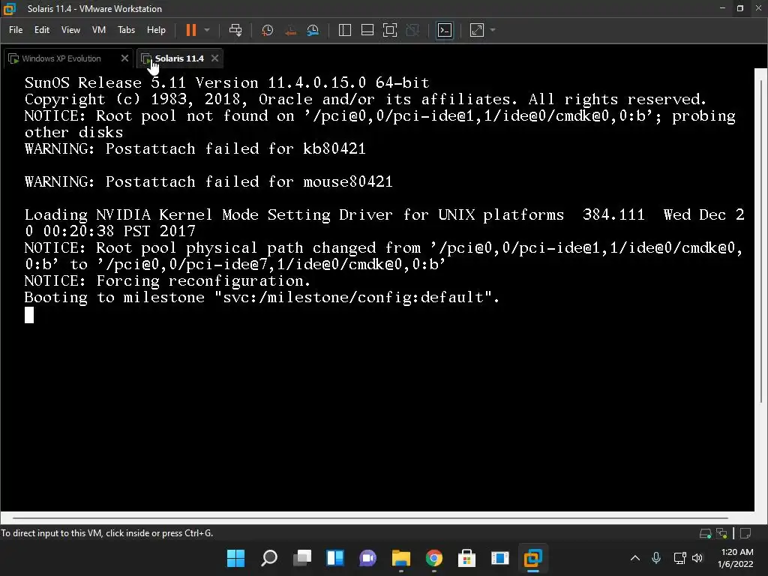Pause the virtual machine with the orange pause button
Viewport: 768px width, 576px height.
click(191, 30)
